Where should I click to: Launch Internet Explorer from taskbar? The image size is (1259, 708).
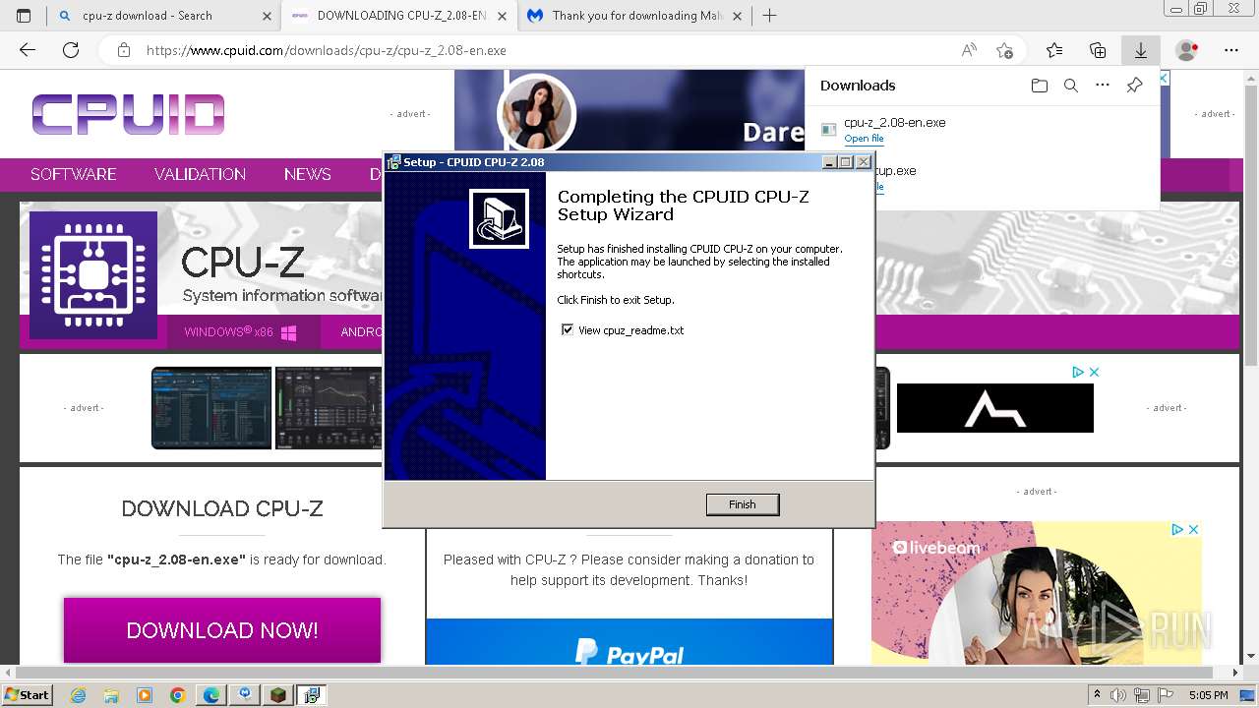(78, 695)
